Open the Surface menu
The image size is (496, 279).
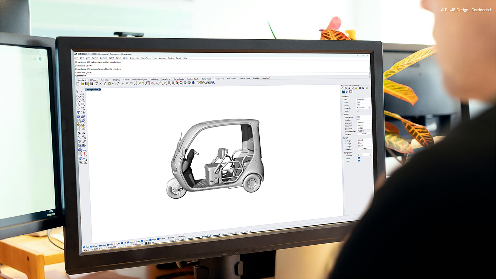103,58
